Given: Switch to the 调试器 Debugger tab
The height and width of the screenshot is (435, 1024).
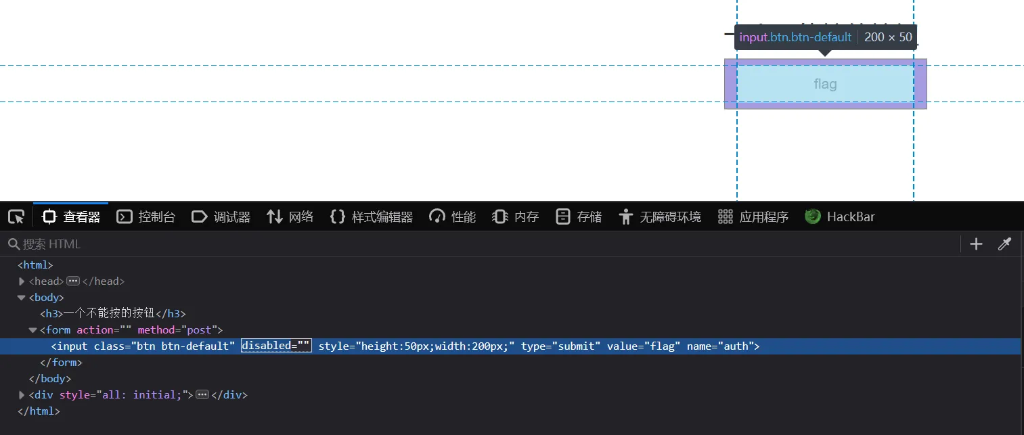Looking at the screenshot, I should (x=221, y=217).
